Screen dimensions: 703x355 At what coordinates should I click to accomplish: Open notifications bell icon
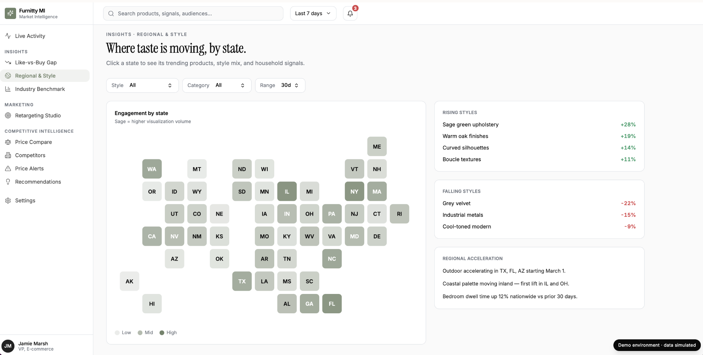[350, 14]
